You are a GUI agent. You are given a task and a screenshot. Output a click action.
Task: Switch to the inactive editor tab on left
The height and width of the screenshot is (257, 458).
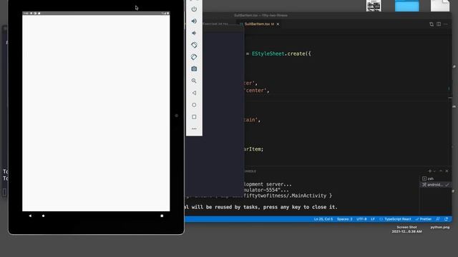coord(215,24)
